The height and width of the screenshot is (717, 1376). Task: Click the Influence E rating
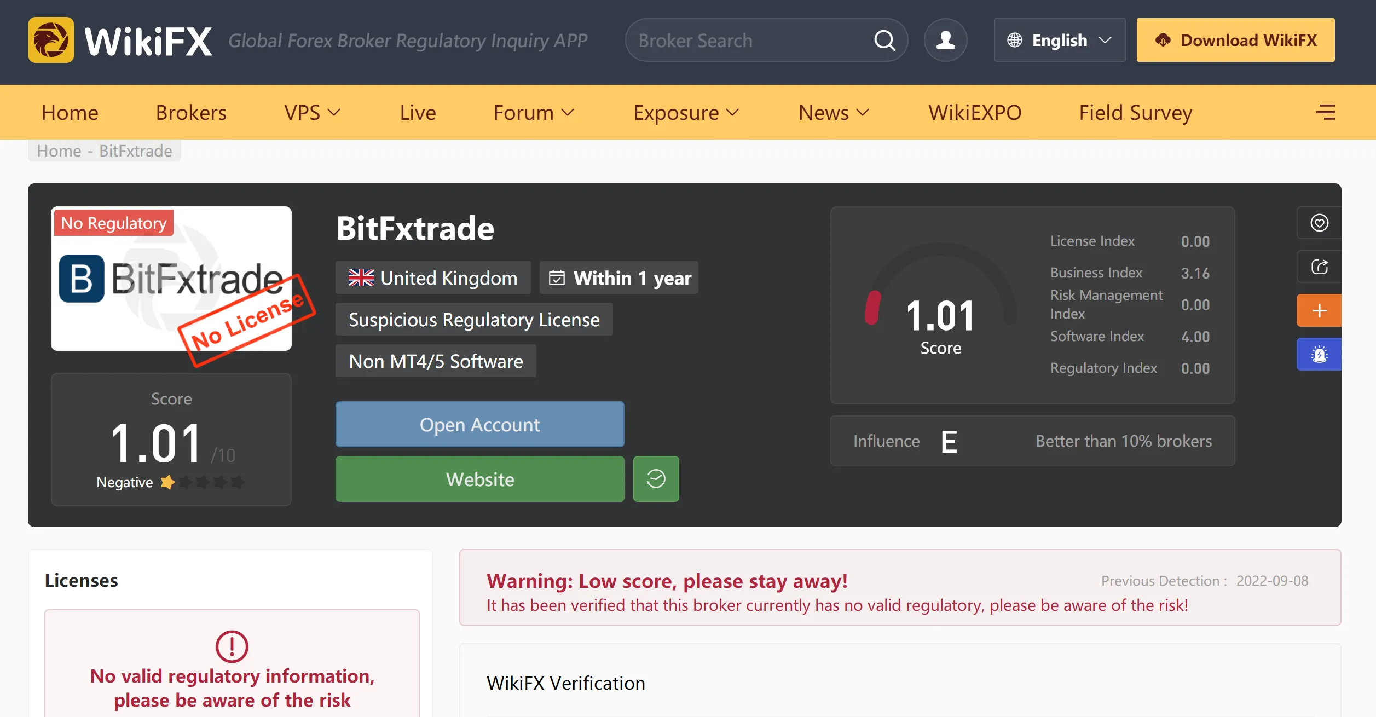(949, 441)
